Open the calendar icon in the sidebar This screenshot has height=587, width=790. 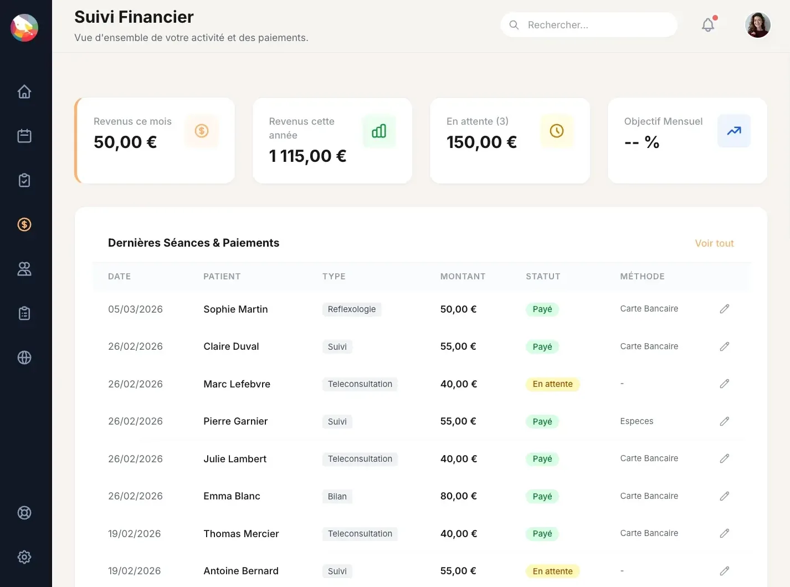[x=24, y=135]
